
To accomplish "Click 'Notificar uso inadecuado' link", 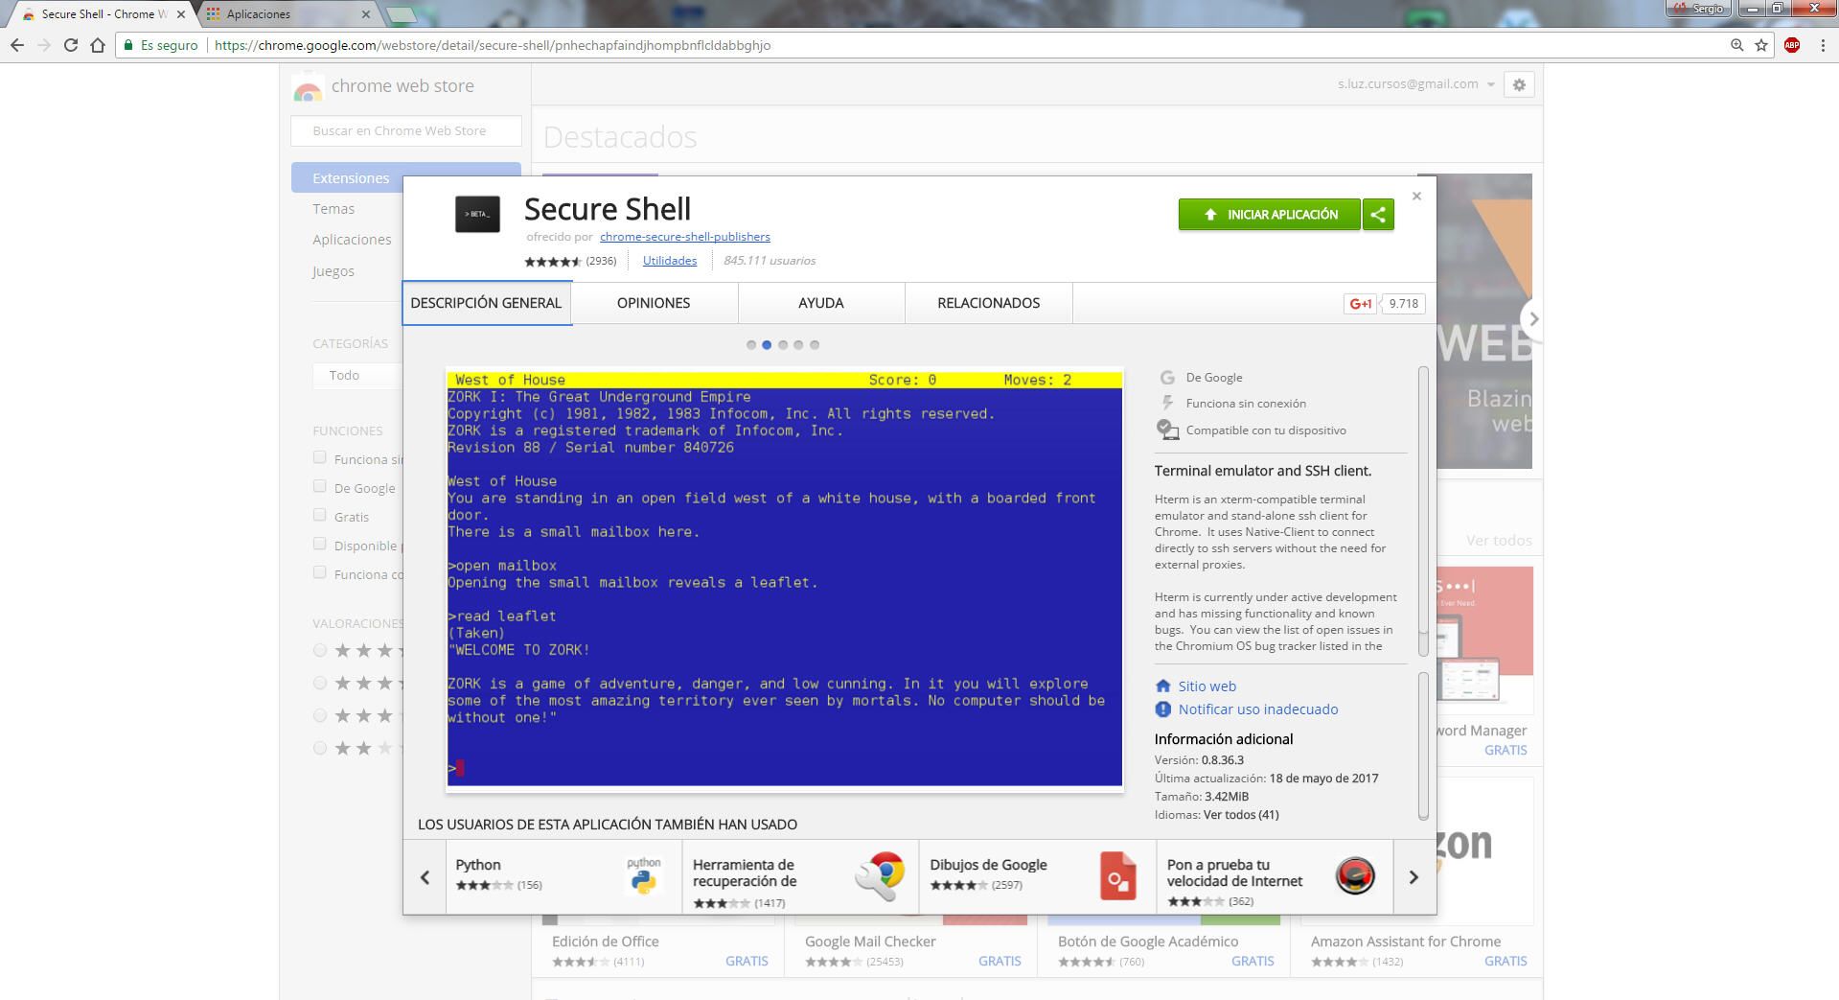I will 1258,709.
